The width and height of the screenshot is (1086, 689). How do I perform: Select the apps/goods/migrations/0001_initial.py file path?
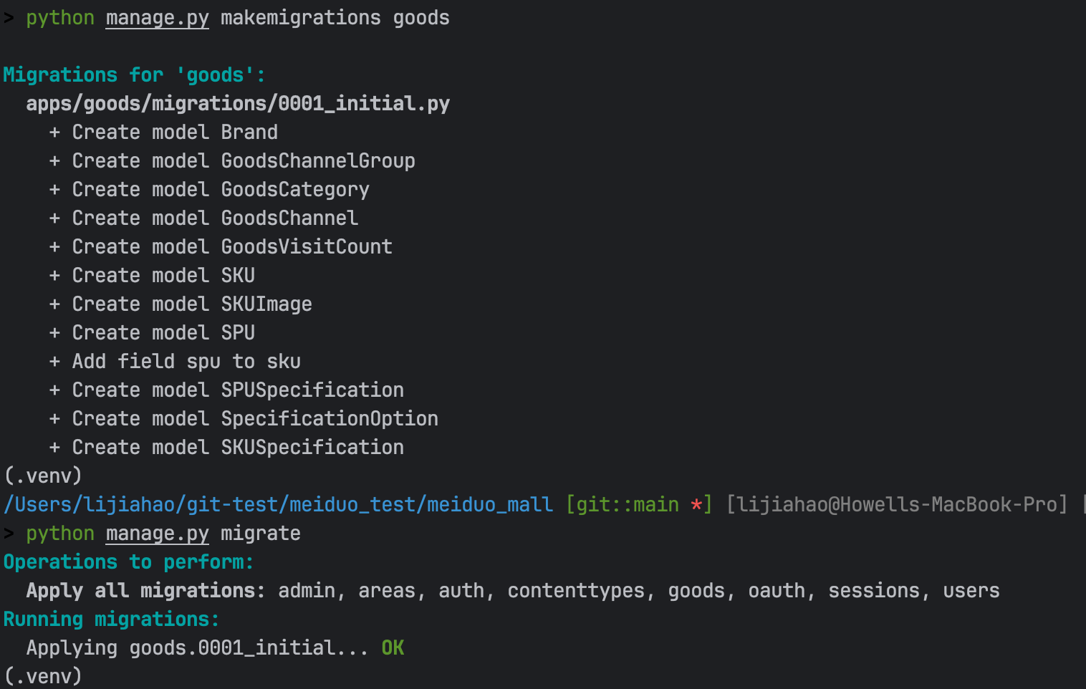click(238, 104)
